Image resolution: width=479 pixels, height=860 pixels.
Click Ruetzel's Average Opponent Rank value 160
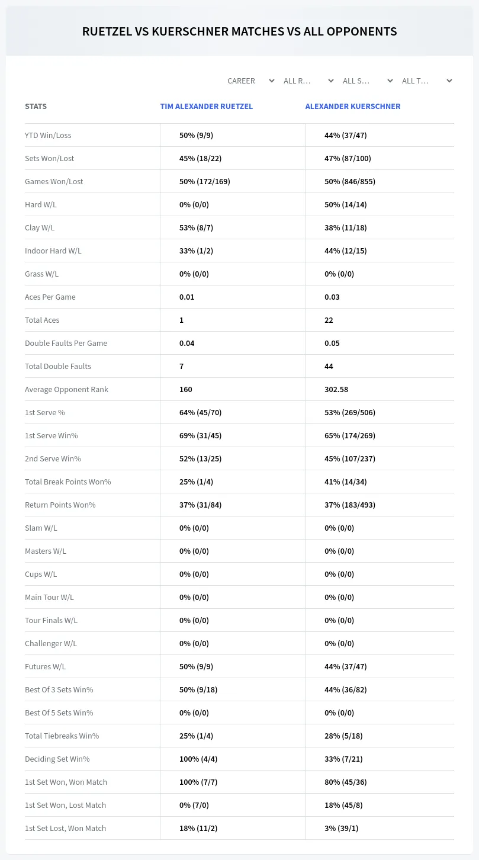pos(186,389)
